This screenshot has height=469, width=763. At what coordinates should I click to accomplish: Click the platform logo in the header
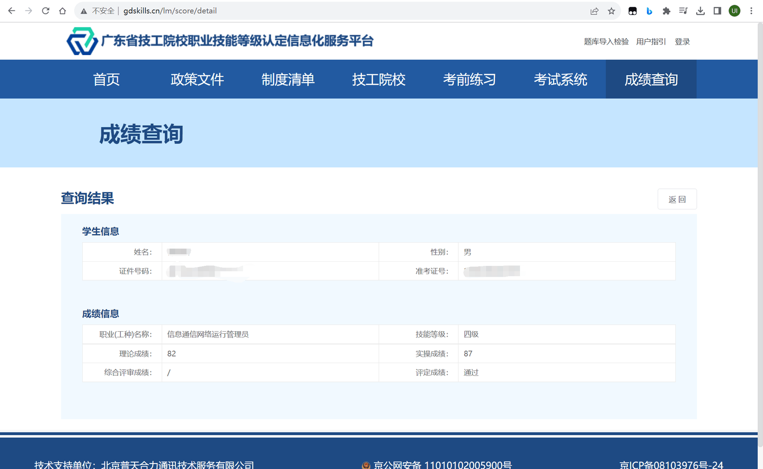82,41
